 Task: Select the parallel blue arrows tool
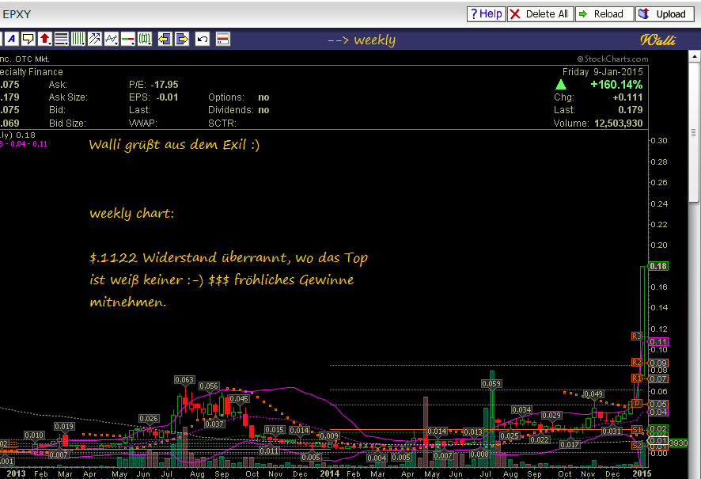tap(94, 40)
